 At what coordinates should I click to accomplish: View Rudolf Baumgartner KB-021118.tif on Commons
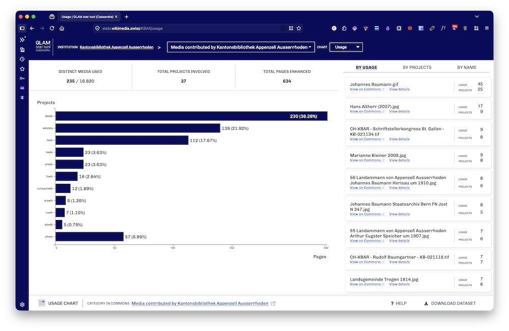[367, 262]
